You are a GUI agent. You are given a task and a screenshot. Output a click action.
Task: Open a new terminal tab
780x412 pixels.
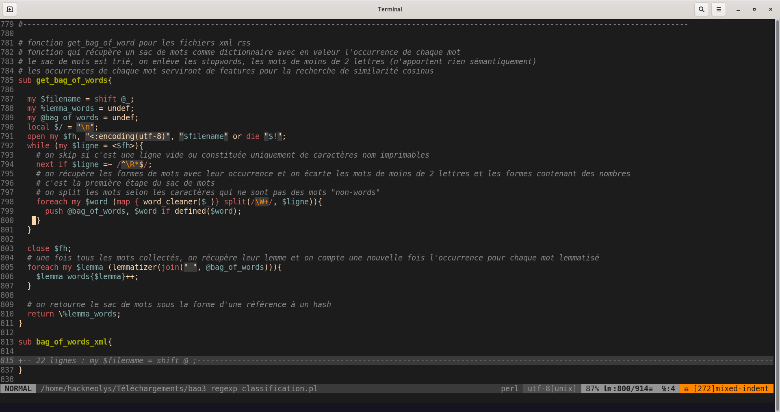tap(10, 9)
